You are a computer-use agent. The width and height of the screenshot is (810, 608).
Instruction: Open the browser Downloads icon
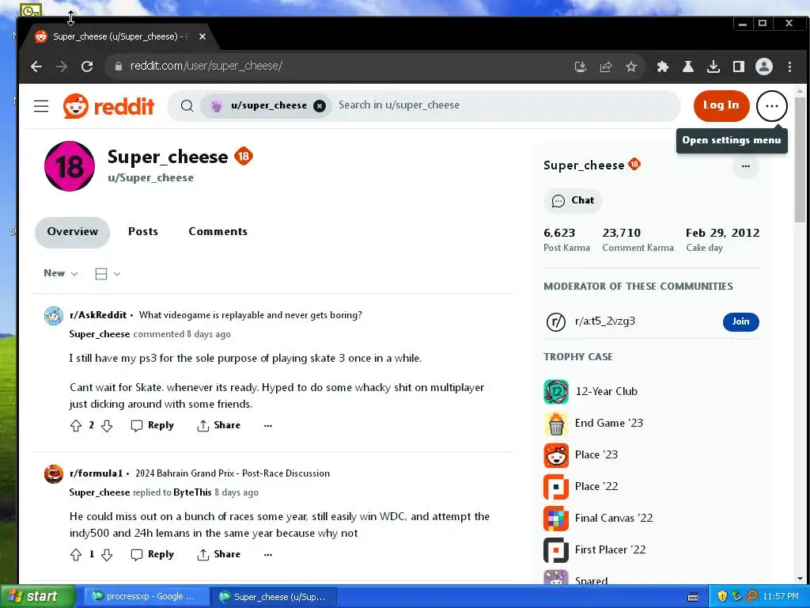pos(713,66)
